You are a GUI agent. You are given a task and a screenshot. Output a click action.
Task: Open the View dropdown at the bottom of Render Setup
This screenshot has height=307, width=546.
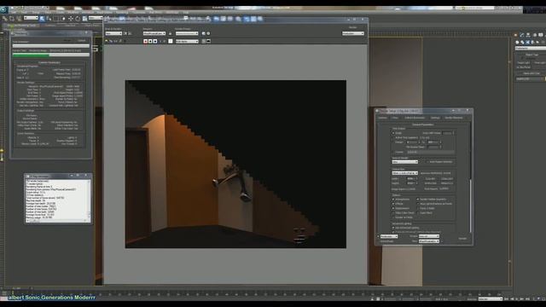coord(429,241)
